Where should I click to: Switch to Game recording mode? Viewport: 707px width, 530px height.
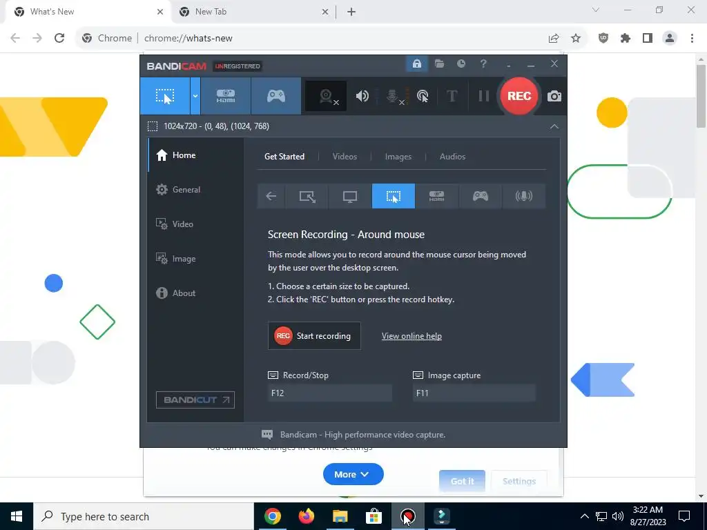pos(276,96)
